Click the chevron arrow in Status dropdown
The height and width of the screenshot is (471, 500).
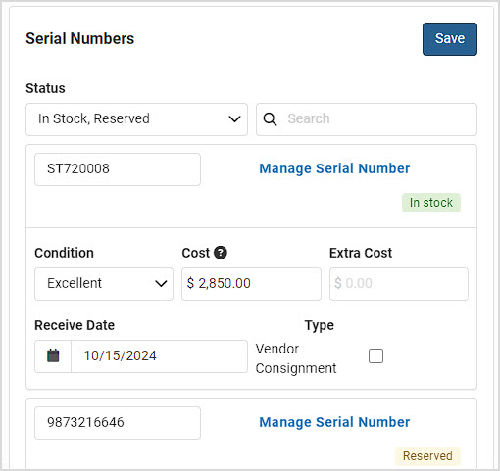point(234,119)
